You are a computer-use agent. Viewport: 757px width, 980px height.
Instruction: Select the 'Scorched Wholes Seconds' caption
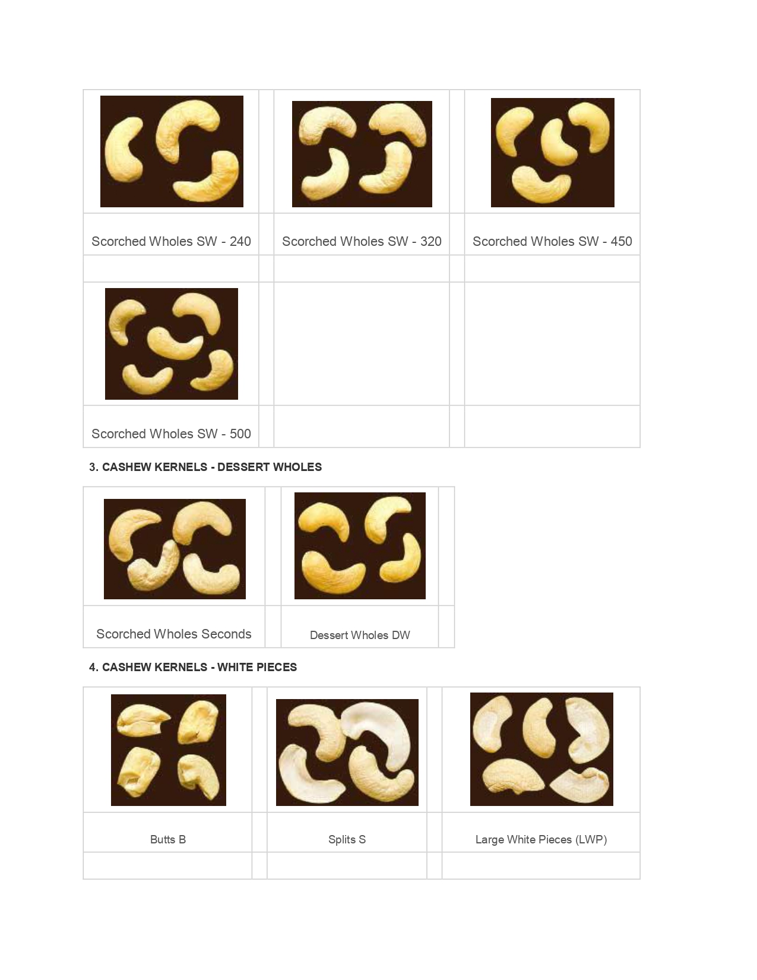pyautogui.click(x=174, y=634)
